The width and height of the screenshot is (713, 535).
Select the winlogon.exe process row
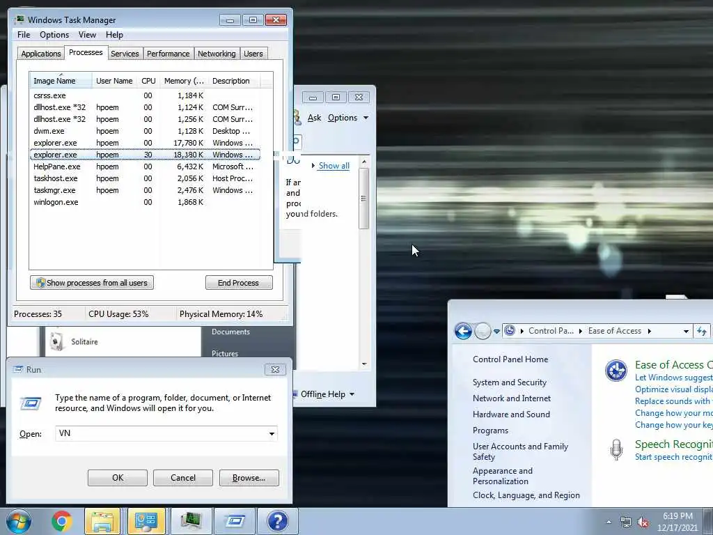pyautogui.click(x=145, y=202)
